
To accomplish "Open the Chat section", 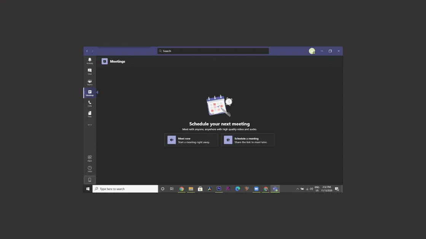I will [x=89, y=71].
